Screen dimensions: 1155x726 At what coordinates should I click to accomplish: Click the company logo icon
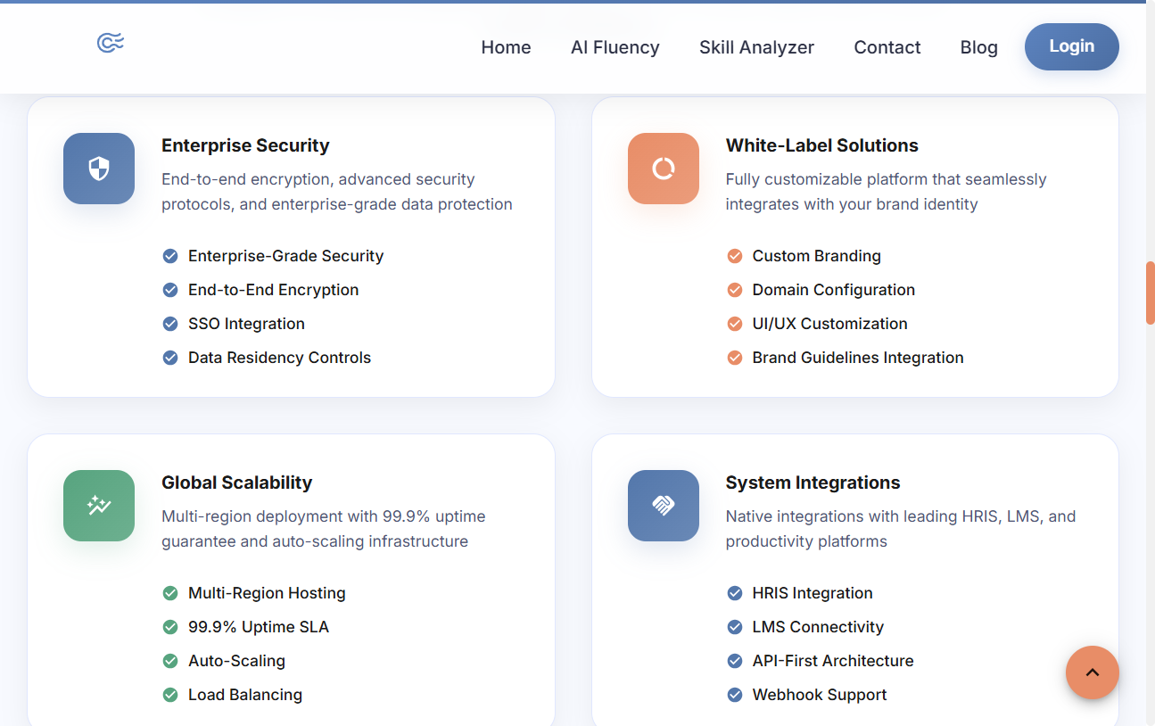109,41
